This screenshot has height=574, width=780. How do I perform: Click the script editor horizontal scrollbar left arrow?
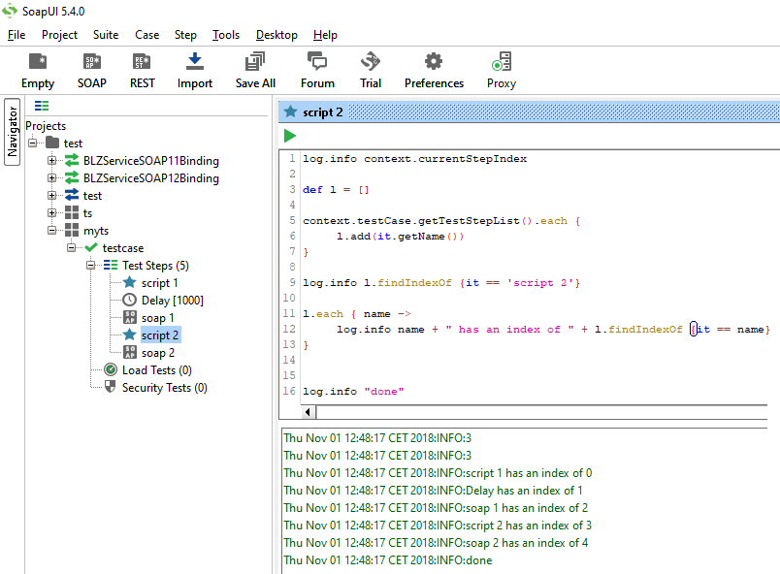click(309, 412)
